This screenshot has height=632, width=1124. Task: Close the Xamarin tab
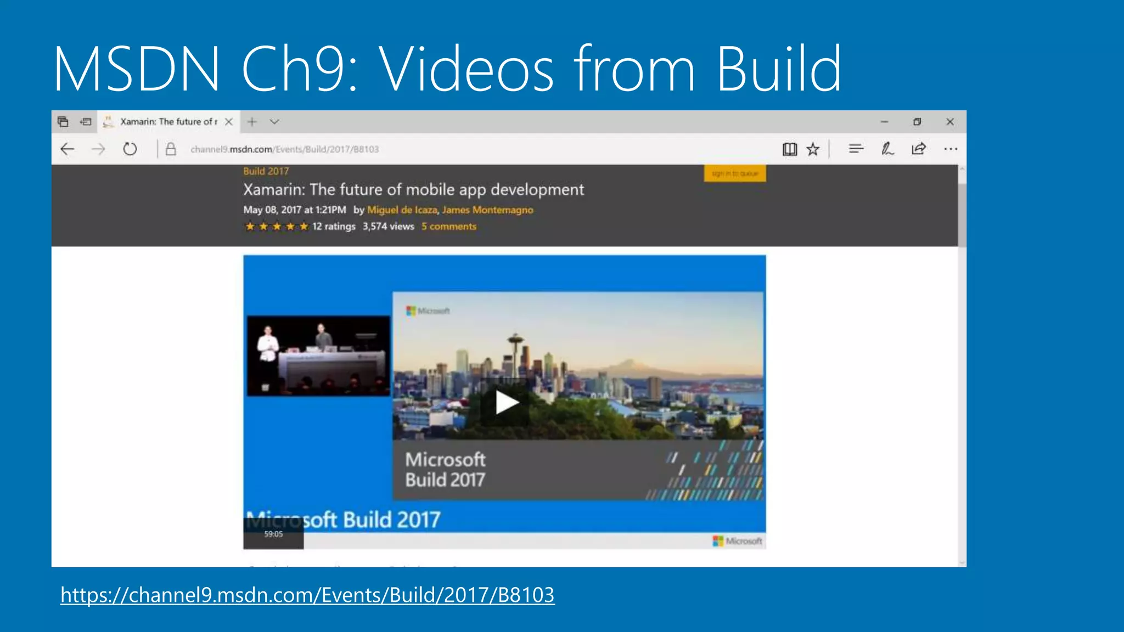click(229, 122)
